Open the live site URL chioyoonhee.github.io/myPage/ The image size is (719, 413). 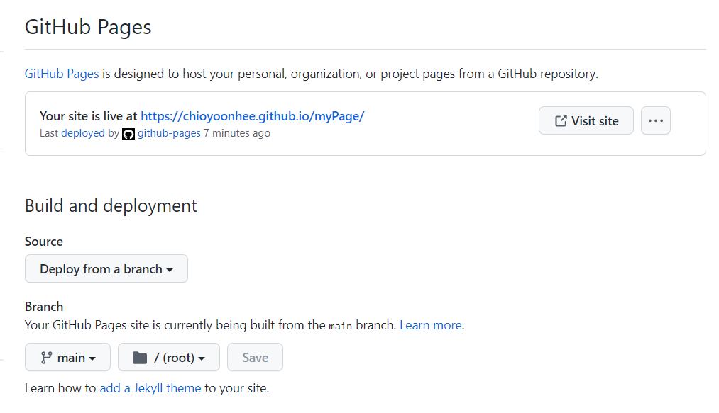[252, 116]
